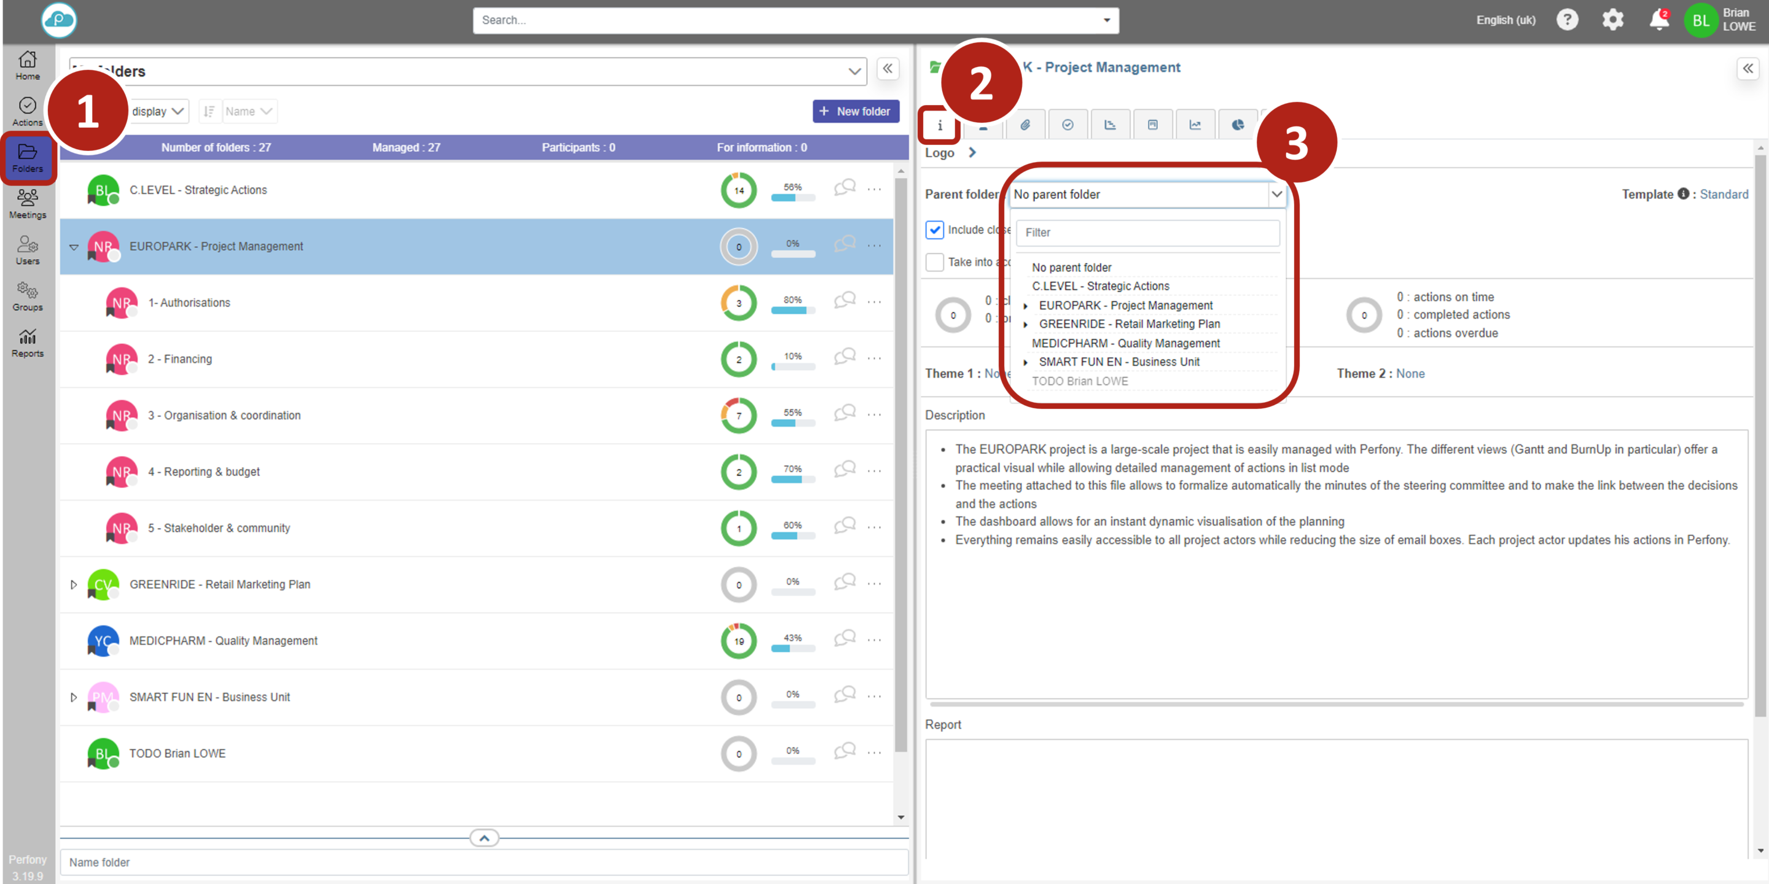Open the Reports section icon

point(28,342)
